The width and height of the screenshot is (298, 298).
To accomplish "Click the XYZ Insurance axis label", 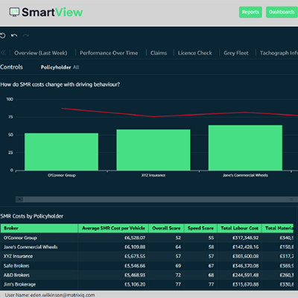I will (x=153, y=175).
